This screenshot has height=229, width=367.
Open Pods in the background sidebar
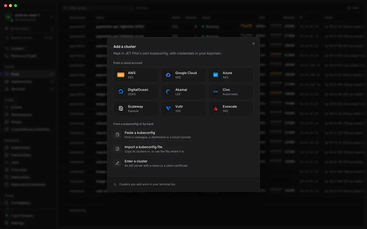pyautogui.click(x=29, y=74)
